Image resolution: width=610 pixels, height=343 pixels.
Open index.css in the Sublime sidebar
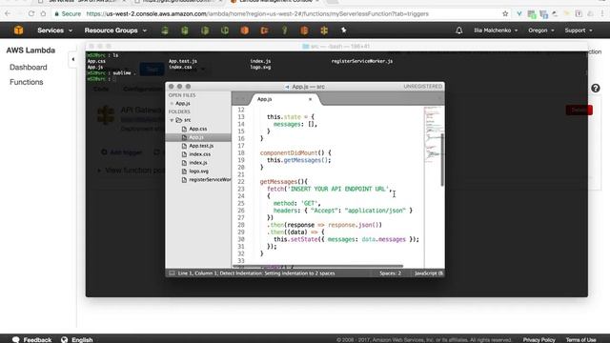click(x=200, y=154)
